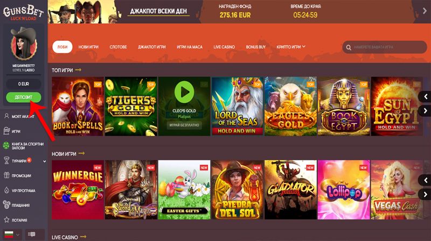
Task: Open Лотария star icon in sidebar
Action: point(6,220)
